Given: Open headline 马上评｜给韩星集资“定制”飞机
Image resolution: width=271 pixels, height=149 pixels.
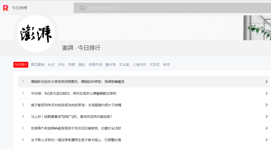Looking at the screenshot, I should [x=71, y=116].
